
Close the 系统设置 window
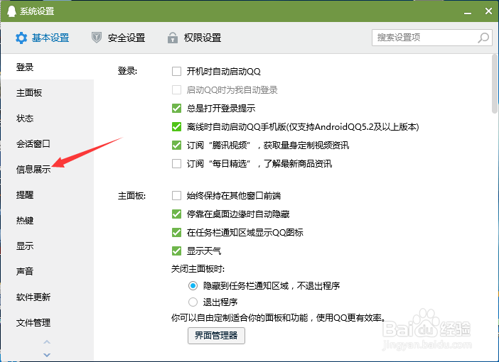click(x=488, y=11)
